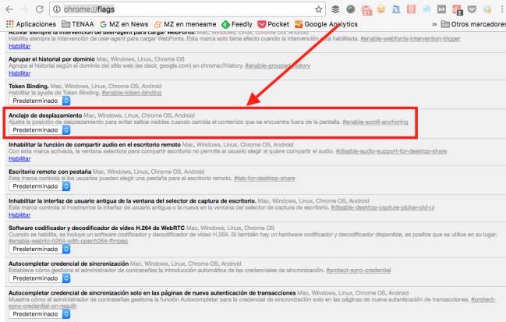This screenshot has height=322, width=506.
Task: Open #disable-desktop-capture-picker-old-ui anchor link
Action: click(383, 207)
